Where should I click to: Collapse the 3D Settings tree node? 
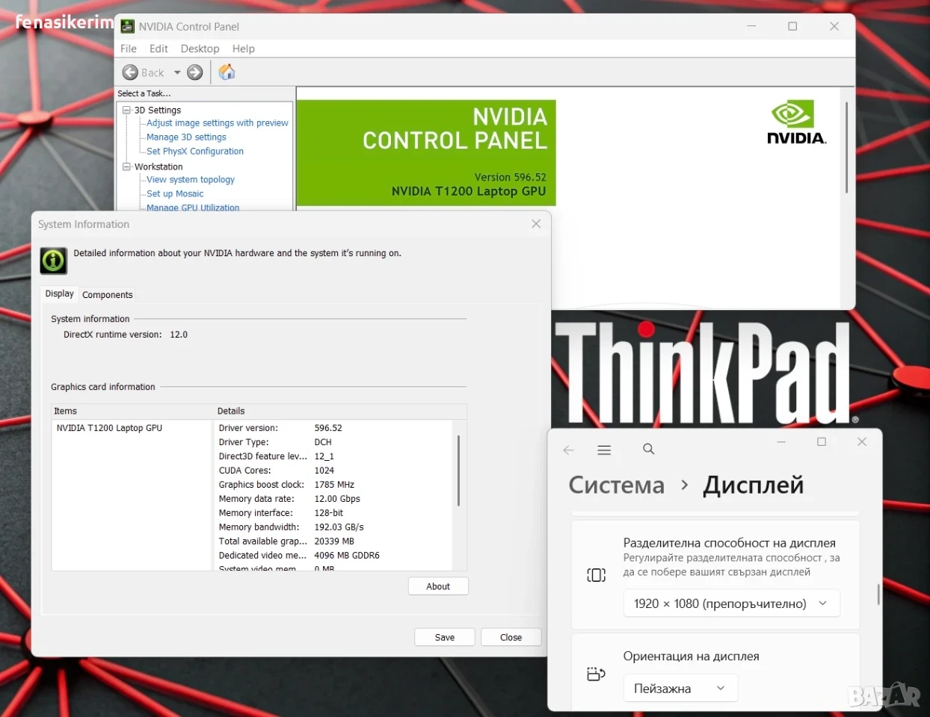(126, 110)
